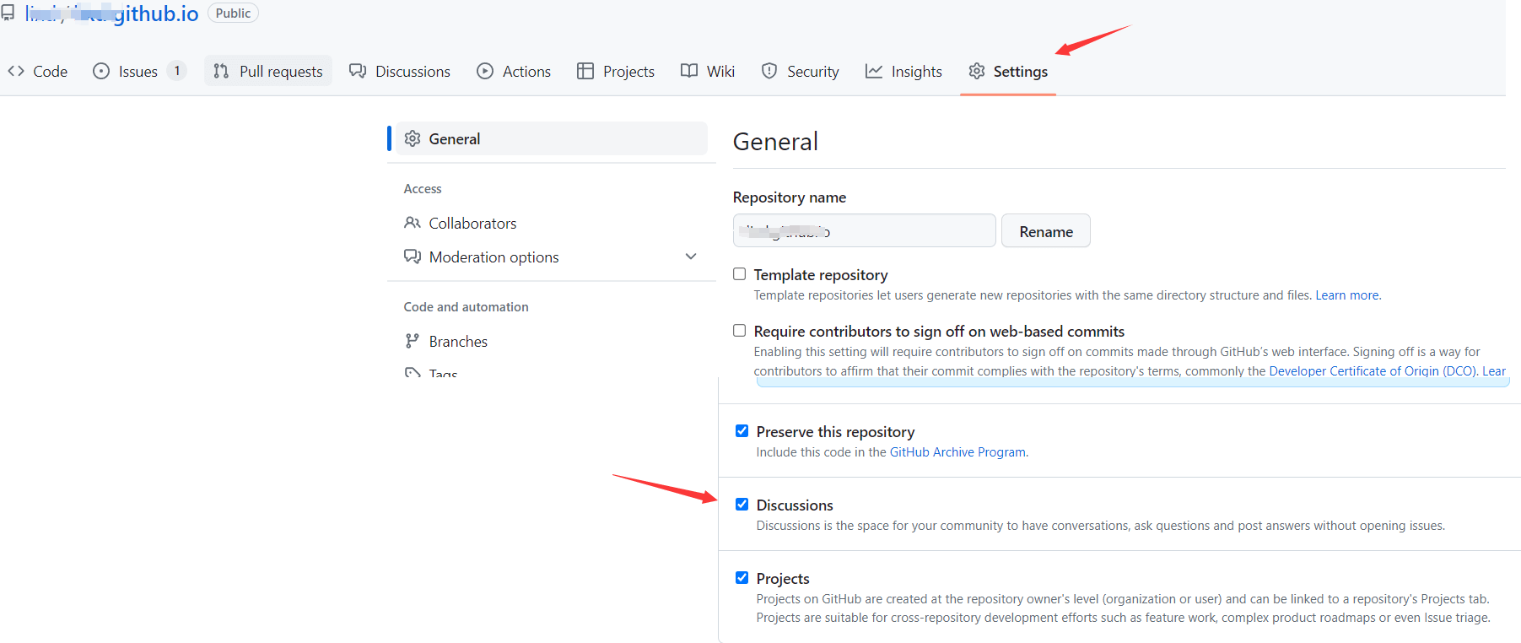This screenshot has width=1521, height=643.
Task: Click the Moderation options comment icon
Action: coord(413,257)
